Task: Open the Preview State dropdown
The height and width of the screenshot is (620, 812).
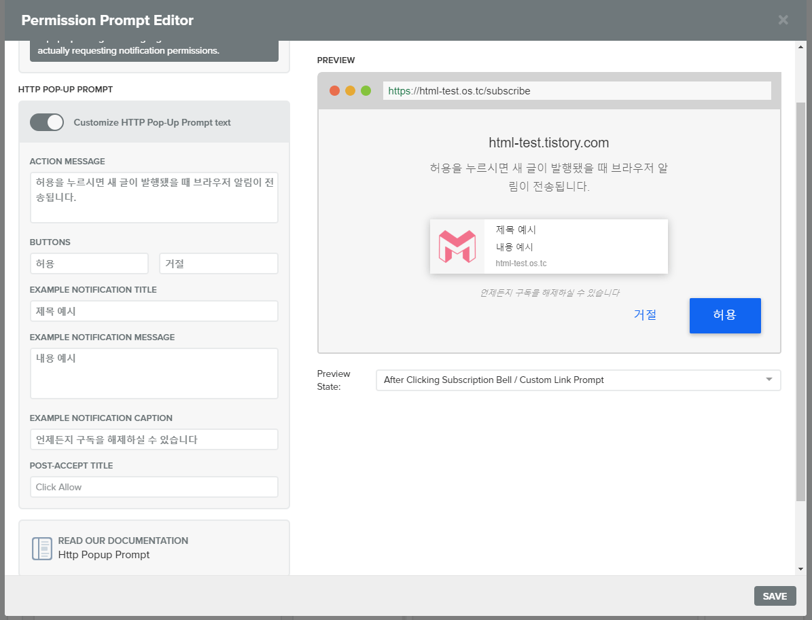Action: tap(578, 380)
